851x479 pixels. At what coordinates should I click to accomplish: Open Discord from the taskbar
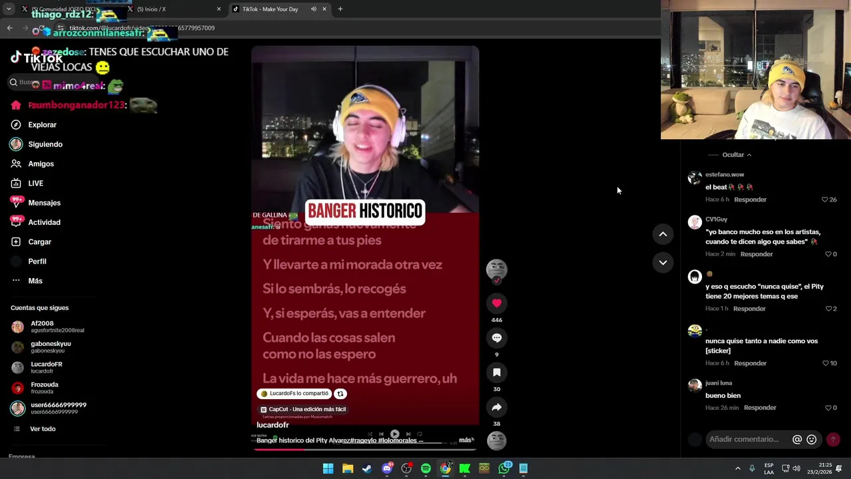(387, 468)
